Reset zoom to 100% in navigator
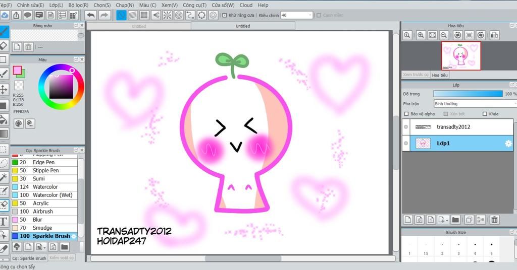The height and width of the screenshot is (270, 517). click(x=407, y=35)
